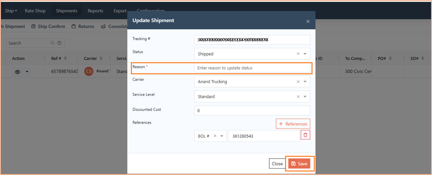Expand the row action dropdown arrow
The height and width of the screenshot is (175, 432).
point(27,72)
